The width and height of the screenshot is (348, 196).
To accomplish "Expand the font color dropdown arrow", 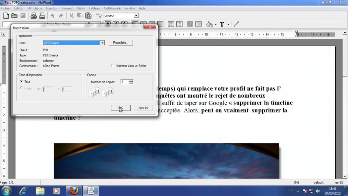I will click(x=228, y=24).
